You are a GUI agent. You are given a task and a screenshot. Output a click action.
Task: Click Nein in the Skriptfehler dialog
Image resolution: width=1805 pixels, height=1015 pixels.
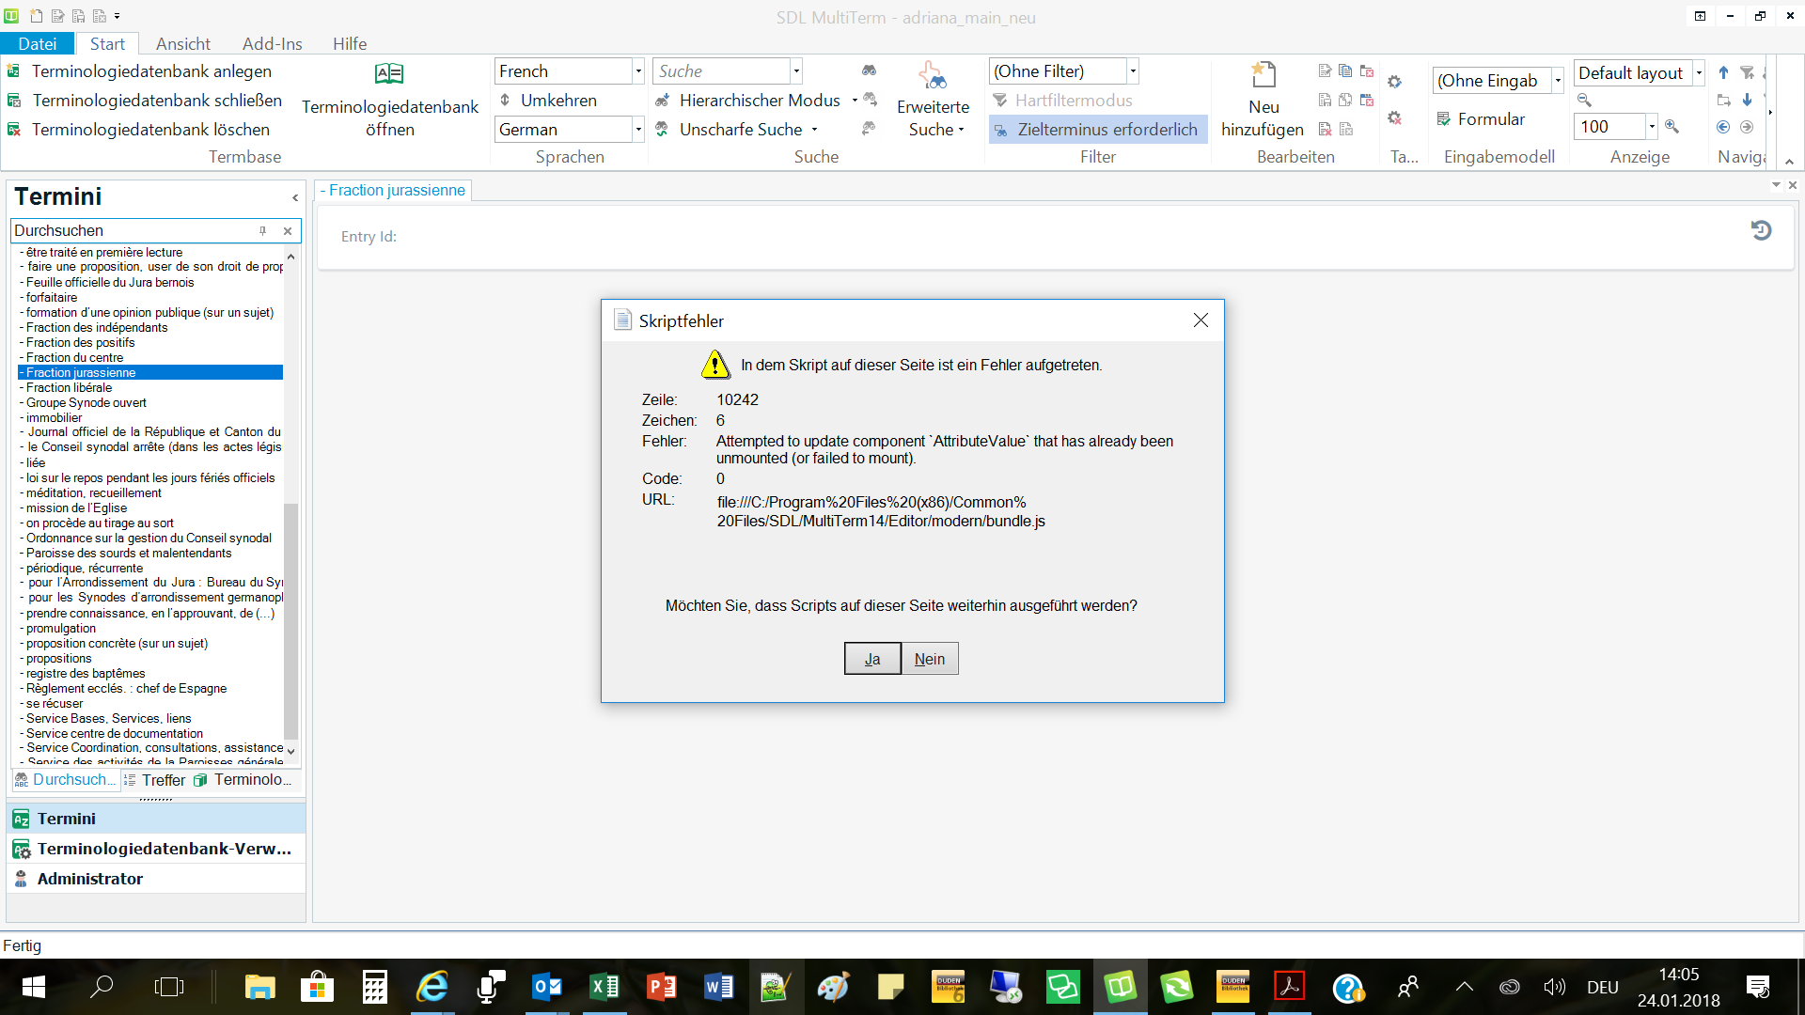coord(930,659)
